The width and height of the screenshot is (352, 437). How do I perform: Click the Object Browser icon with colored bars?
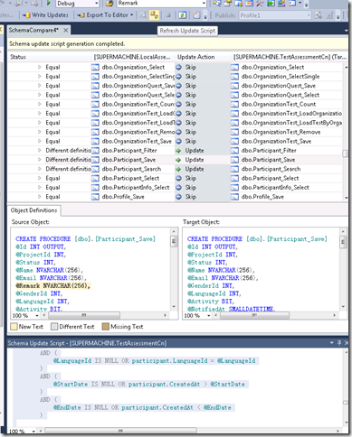238,4
